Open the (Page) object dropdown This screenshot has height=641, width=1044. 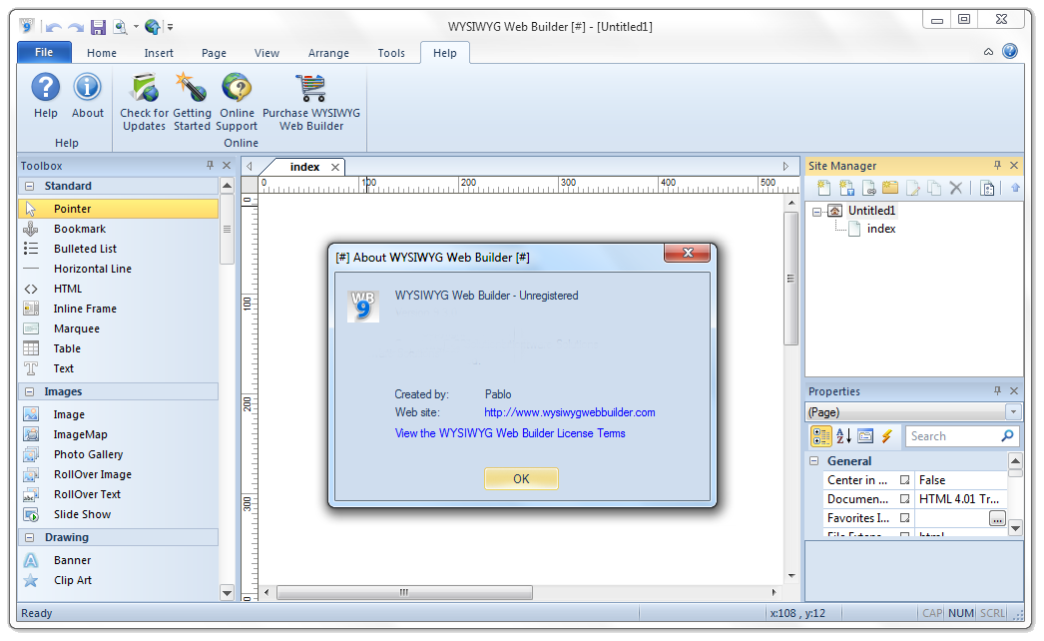(1013, 411)
